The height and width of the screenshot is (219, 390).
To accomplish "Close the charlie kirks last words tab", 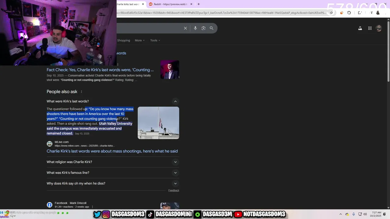I will tap(142, 4).
